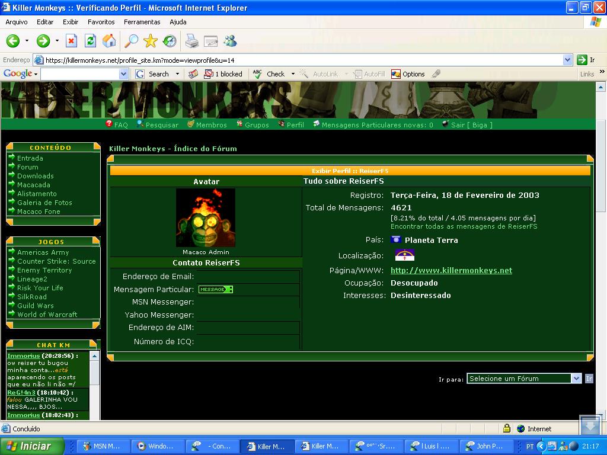Expand the address bar URL history dropdown
This screenshot has width=607, height=455.
567,60
